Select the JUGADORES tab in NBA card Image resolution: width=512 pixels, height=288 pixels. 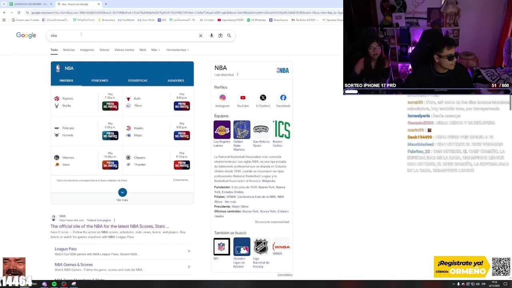(176, 80)
